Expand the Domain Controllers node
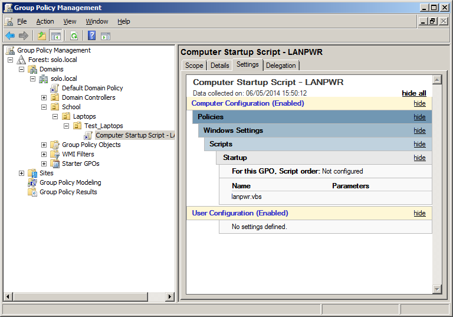This screenshot has height=317, width=453. pos(44,98)
